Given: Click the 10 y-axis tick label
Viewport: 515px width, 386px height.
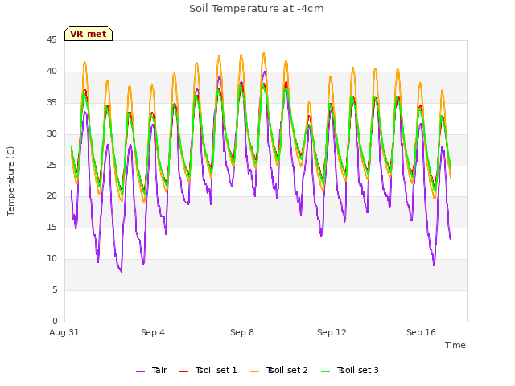Looking at the screenshot, I should pyautogui.click(x=51, y=259).
